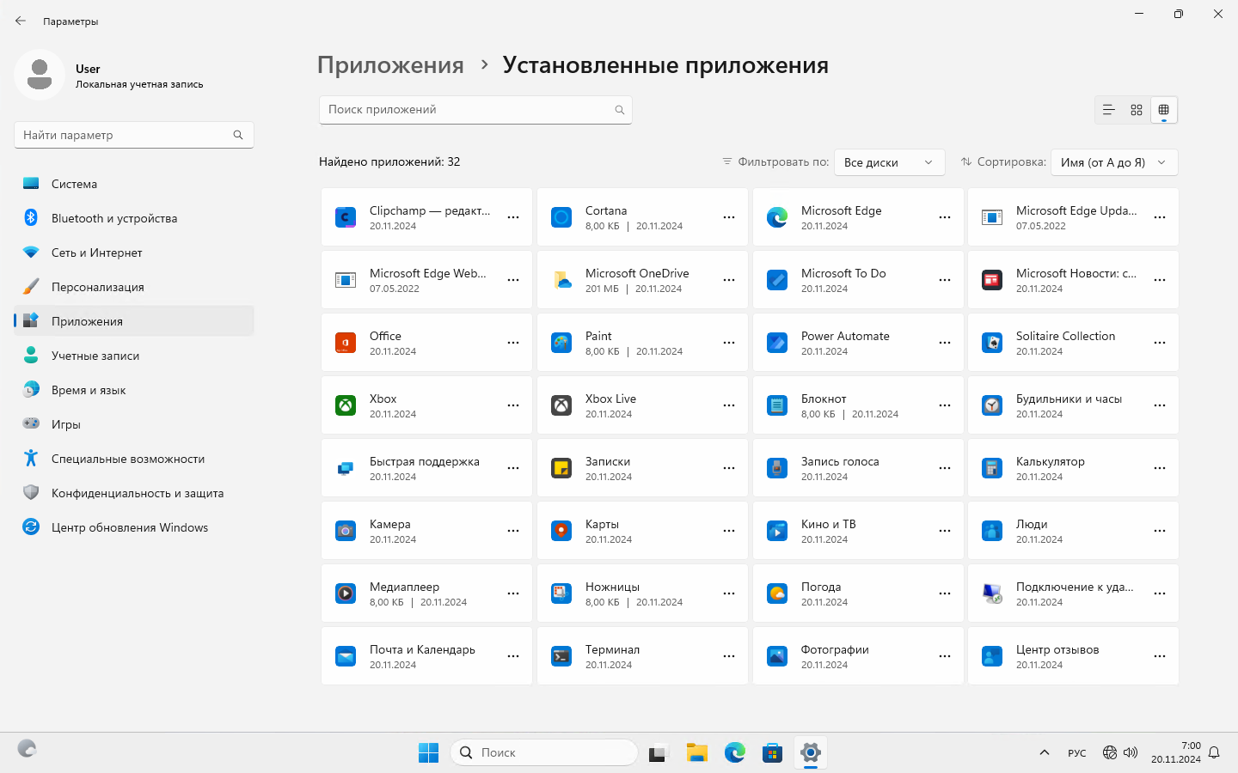Open more options for Microsoft Edge
Image resolution: width=1238 pixels, height=773 pixels.
pos(945,217)
